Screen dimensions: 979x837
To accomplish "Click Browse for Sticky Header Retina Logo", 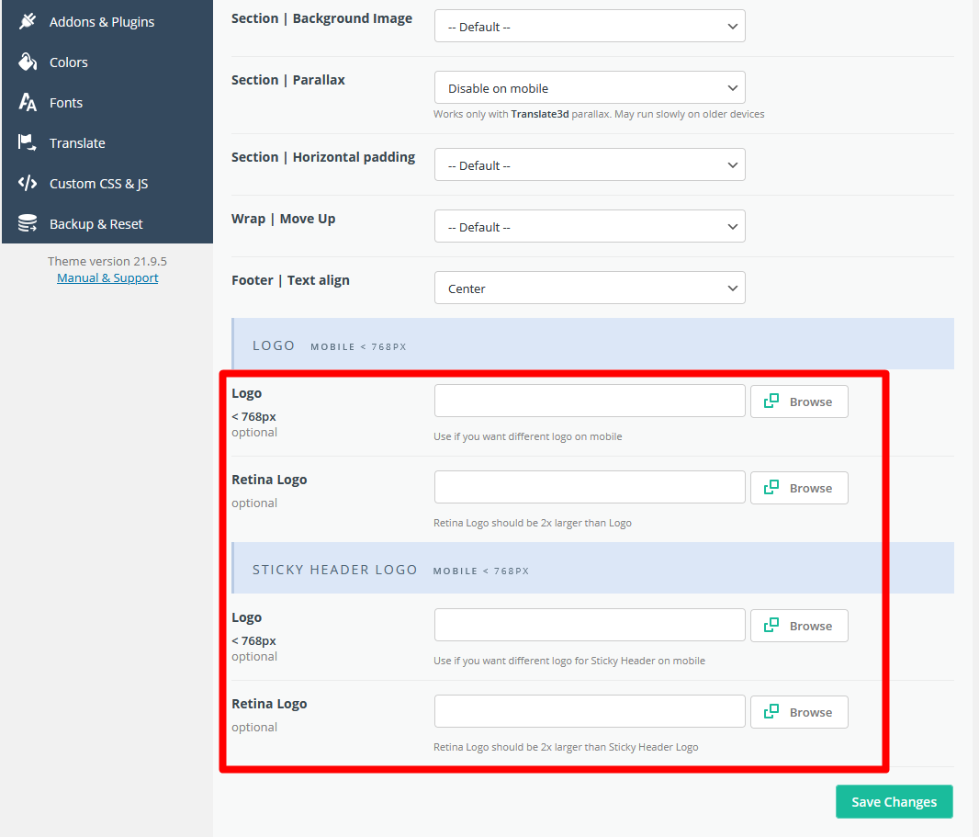I will [x=799, y=711].
